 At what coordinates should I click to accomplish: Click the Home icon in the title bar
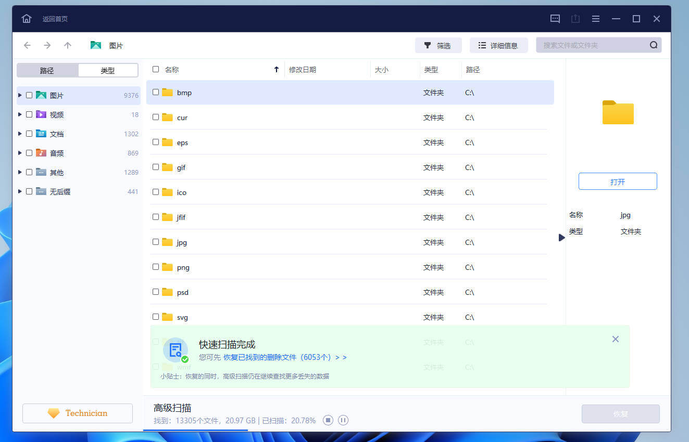26,18
